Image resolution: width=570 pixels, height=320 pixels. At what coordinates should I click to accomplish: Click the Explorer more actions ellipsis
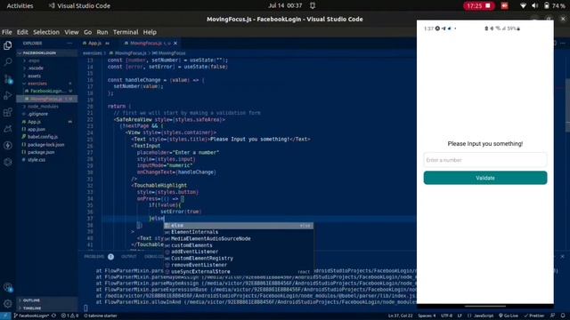click(x=69, y=44)
